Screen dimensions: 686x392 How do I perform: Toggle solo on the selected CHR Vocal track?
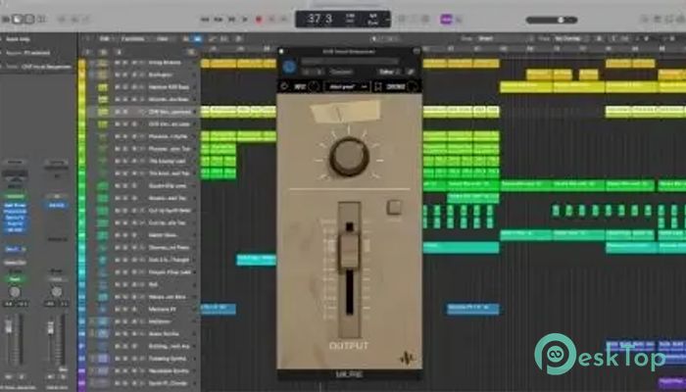(x=124, y=112)
